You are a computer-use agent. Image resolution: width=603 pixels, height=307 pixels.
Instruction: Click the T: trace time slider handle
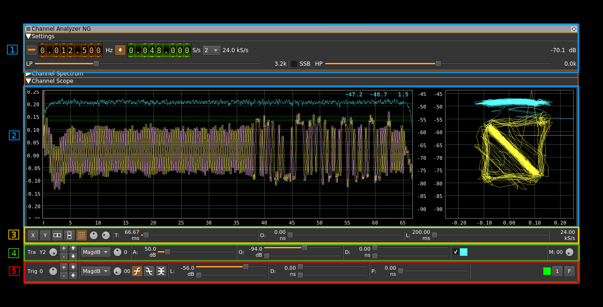tap(146, 235)
